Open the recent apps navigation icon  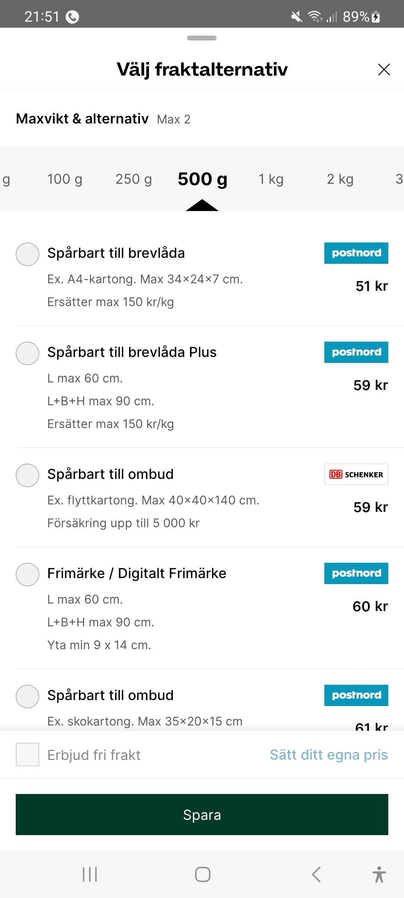pos(90,874)
